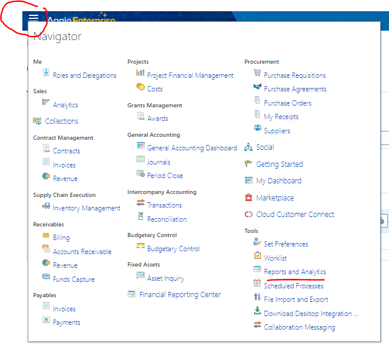This screenshot has height=352, width=389.
Task: Click the Marketplace shopping bag icon
Action: [249, 198]
